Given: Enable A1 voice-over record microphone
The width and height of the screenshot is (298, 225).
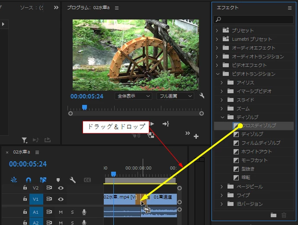Looking at the screenshot, I should point(84,212).
